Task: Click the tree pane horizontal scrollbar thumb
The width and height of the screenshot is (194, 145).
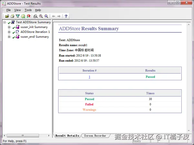Action: (23, 136)
